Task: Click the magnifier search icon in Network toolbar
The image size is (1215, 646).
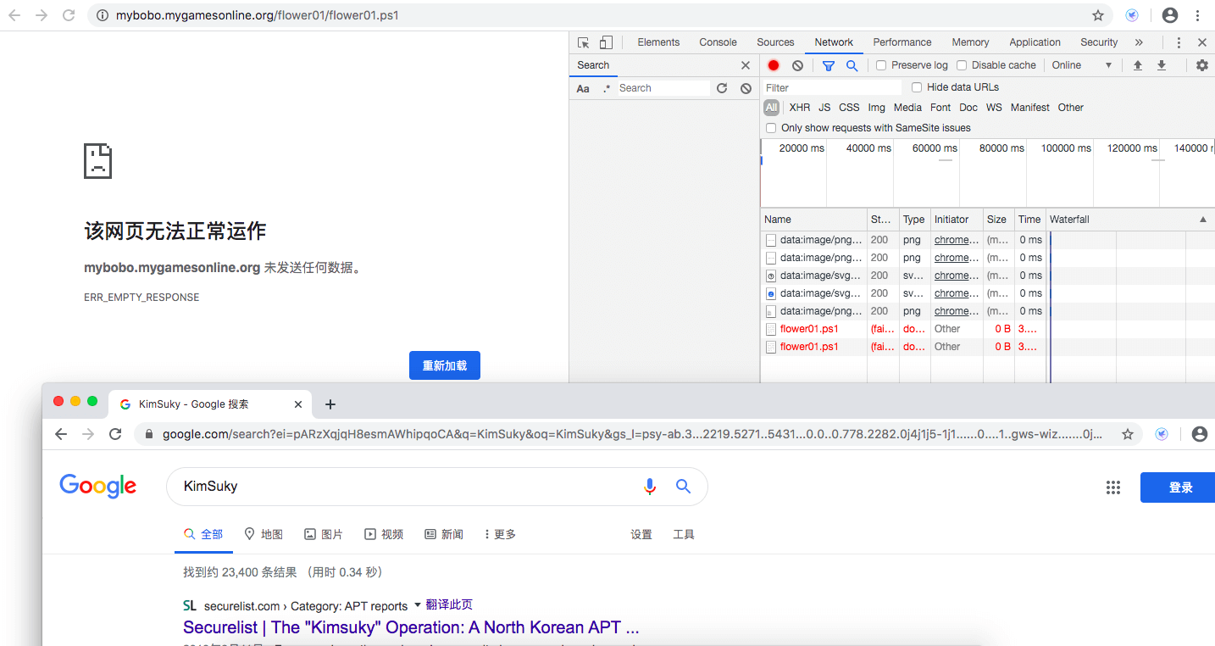Action: [852, 65]
